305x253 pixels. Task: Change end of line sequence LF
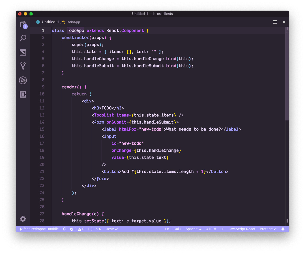pyautogui.click(x=222, y=229)
